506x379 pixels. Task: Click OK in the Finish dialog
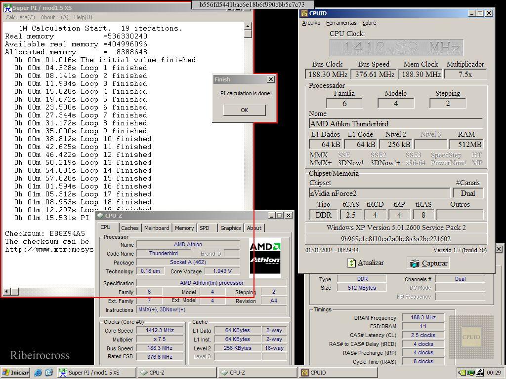tap(244, 110)
